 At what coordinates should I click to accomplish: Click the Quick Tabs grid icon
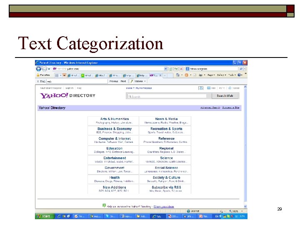point(57,75)
